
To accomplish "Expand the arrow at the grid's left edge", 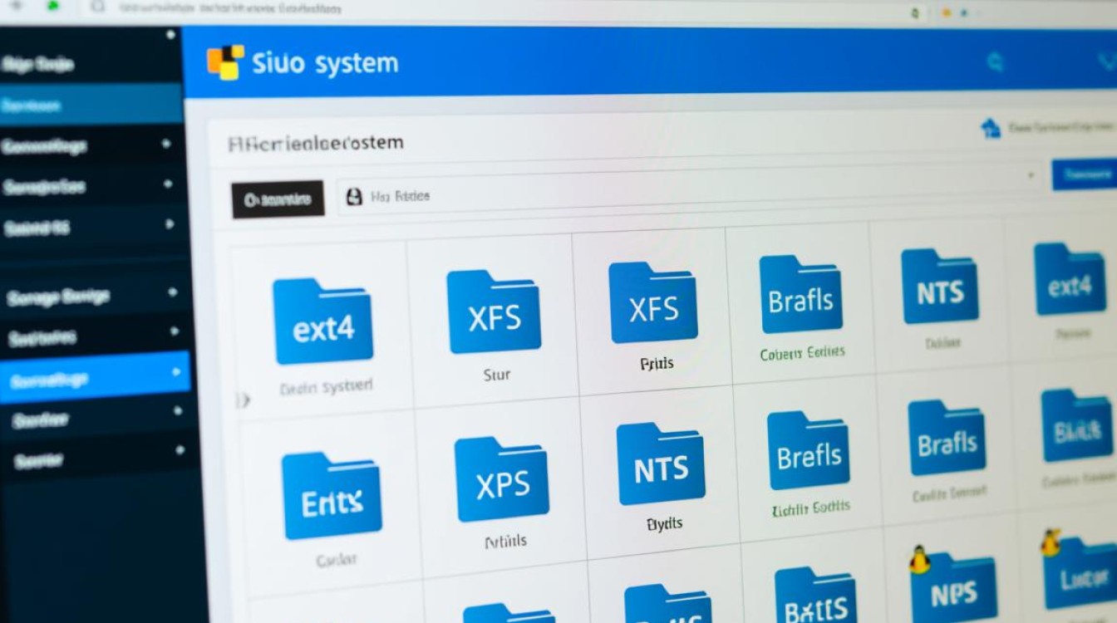I will tap(243, 401).
